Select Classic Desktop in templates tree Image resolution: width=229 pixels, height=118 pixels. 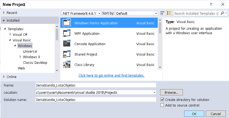click(35, 63)
